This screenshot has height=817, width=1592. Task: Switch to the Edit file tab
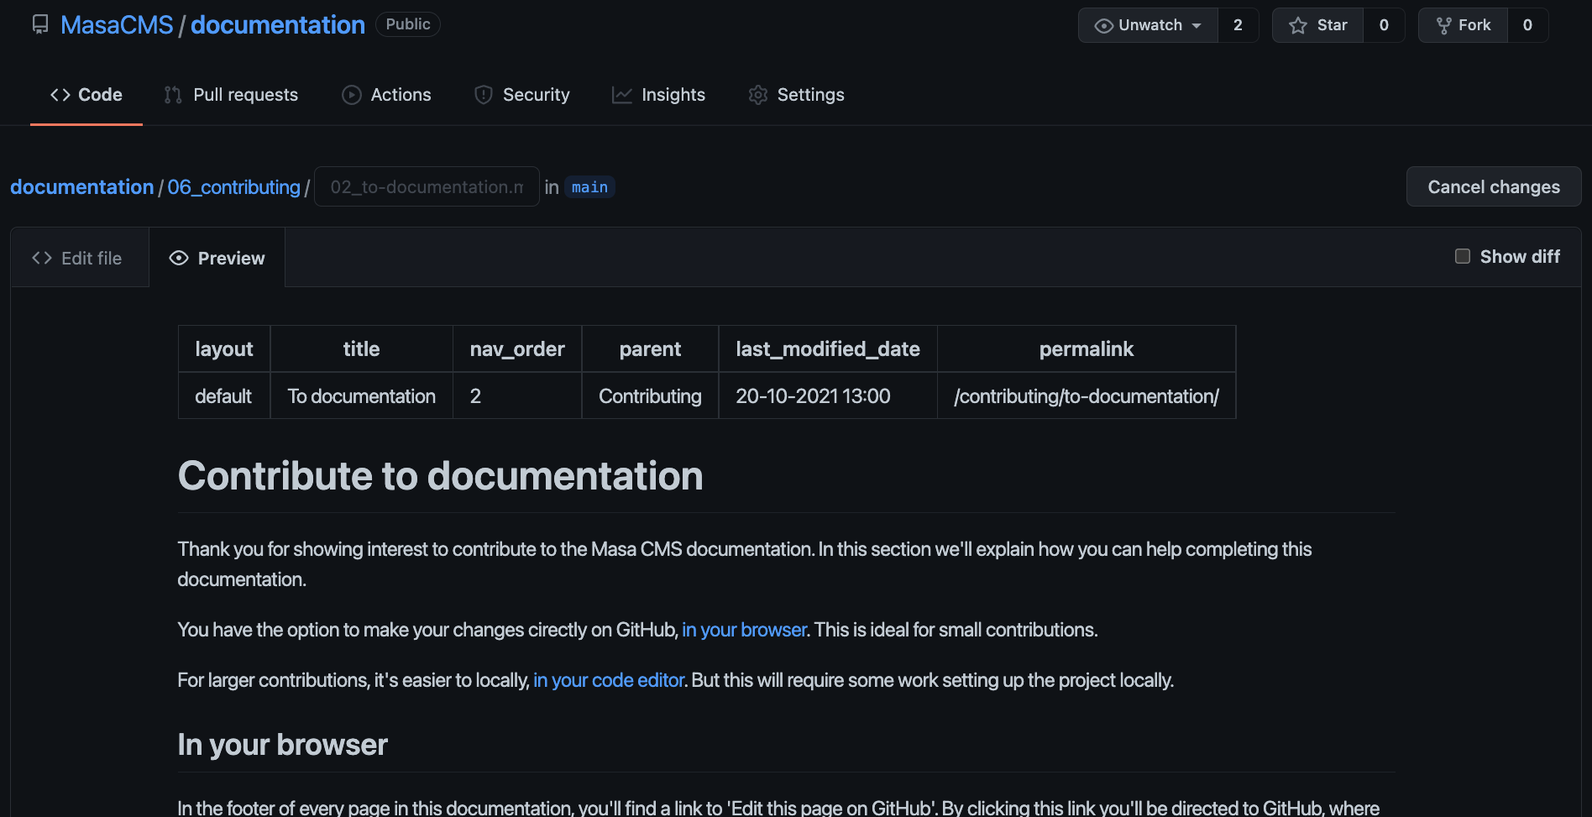tap(79, 258)
